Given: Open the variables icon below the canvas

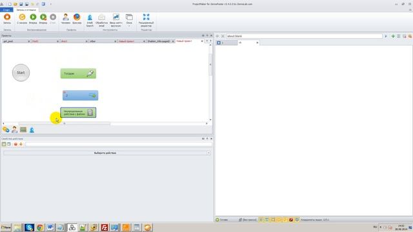Looking at the screenshot, I should (x=6, y=130).
